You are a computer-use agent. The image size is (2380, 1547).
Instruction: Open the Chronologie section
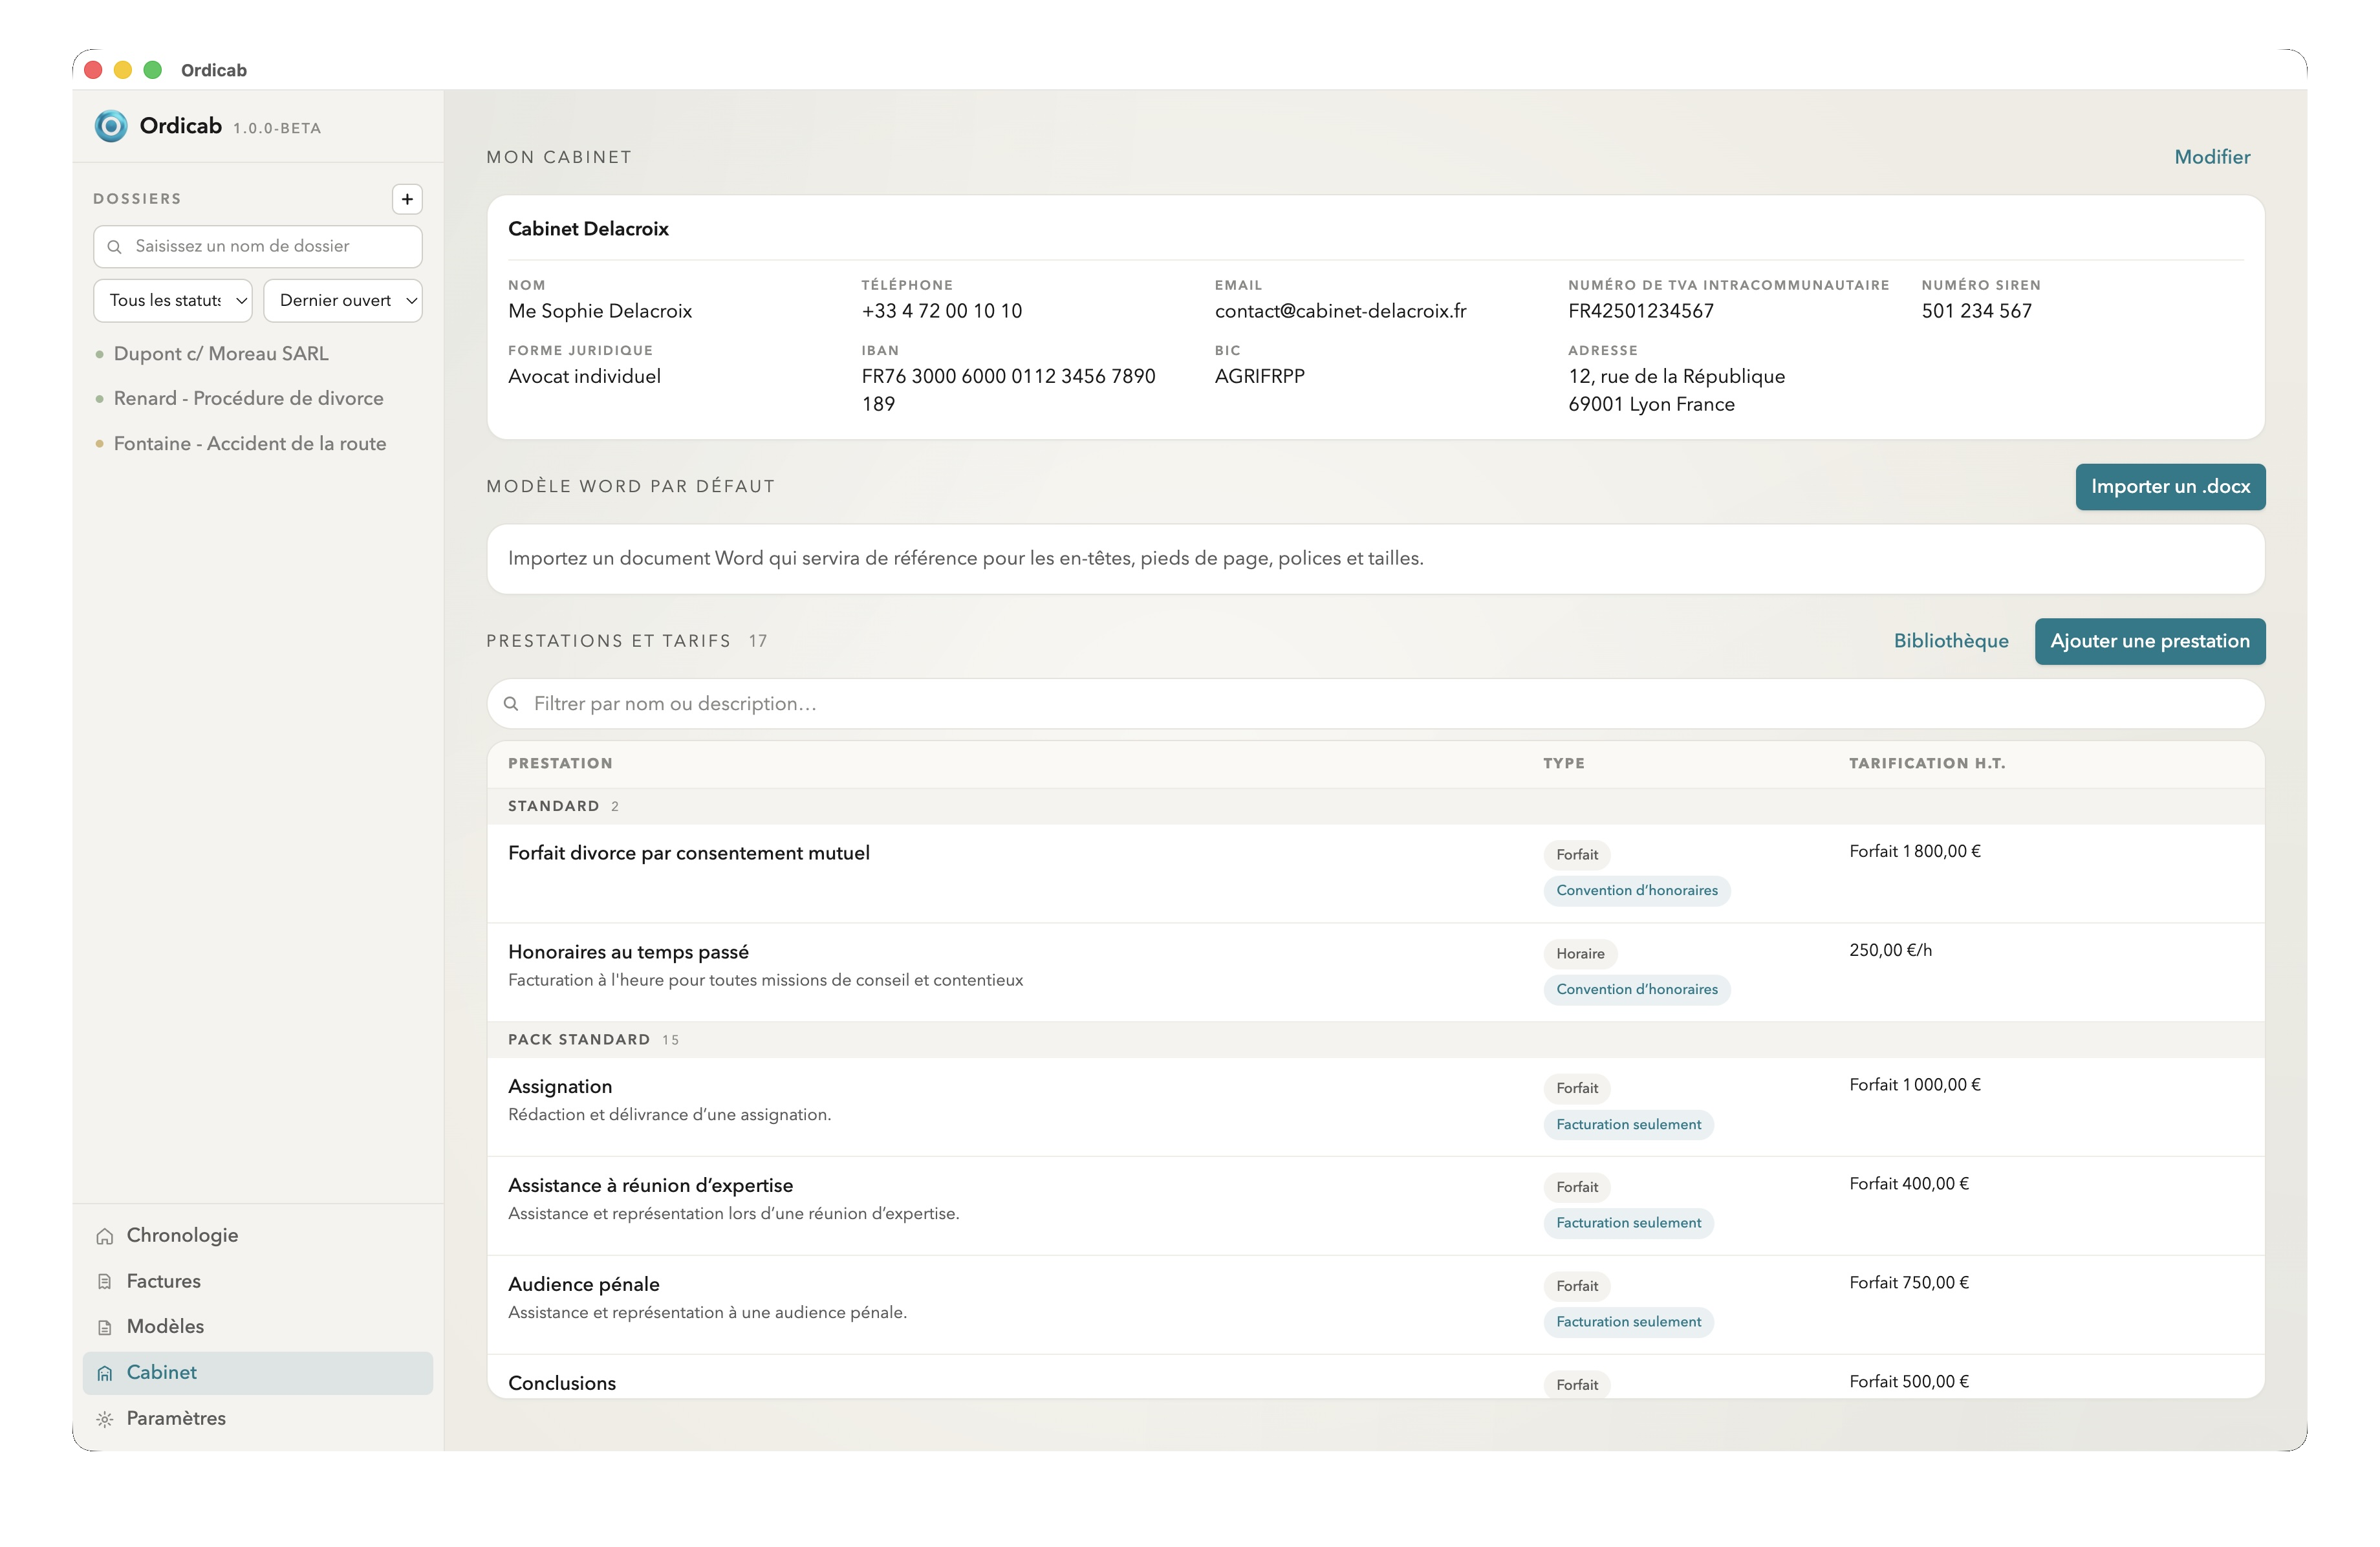258,1236
